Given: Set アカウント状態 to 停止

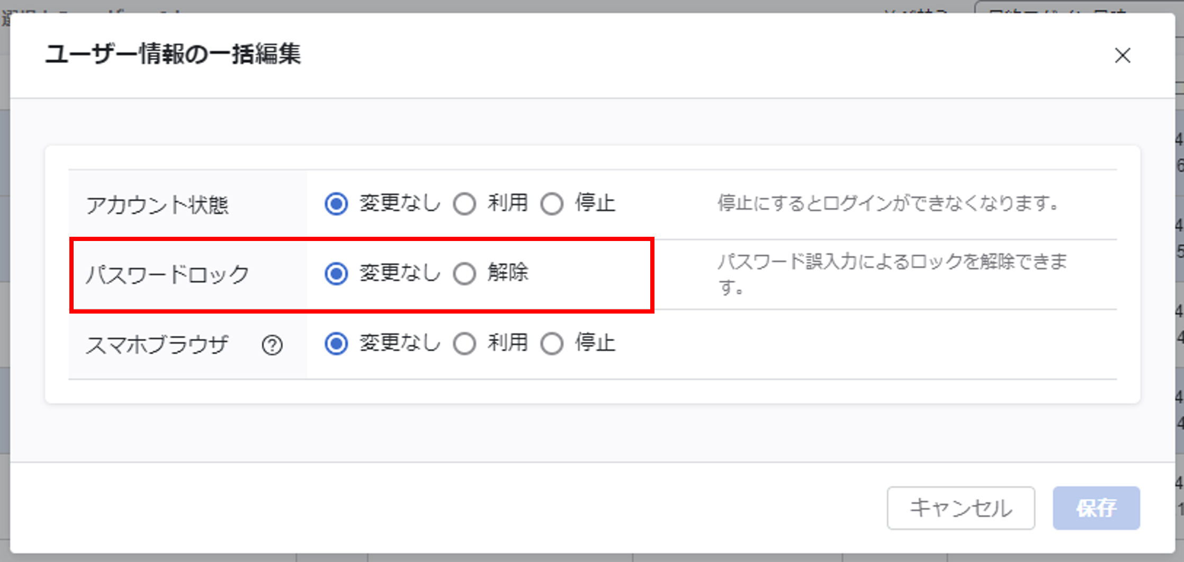Looking at the screenshot, I should coord(552,204).
